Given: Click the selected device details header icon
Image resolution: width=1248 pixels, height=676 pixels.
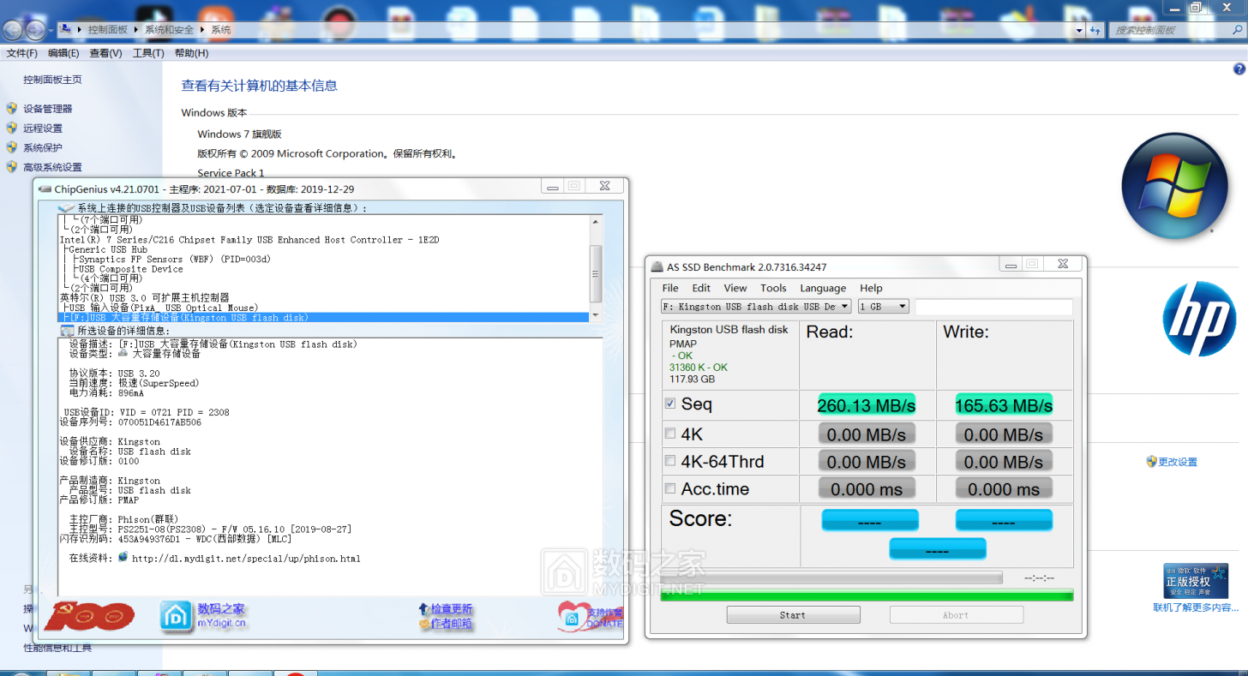Looking at the screenshot, I should tap(67, 331).
